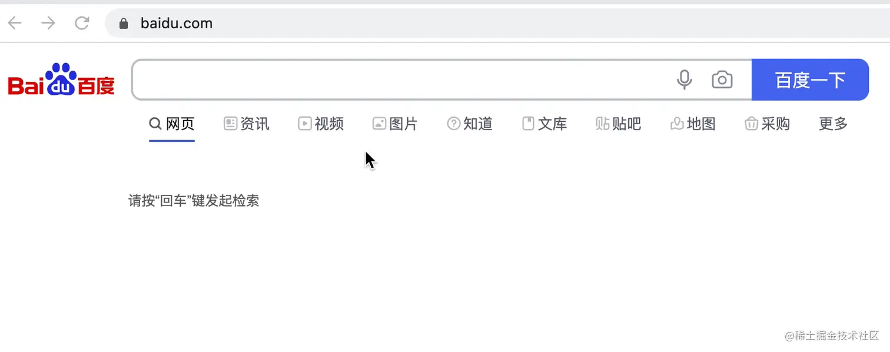Screen dimensions: 890x352
Task: Expand the 更多 menu
Action: [x=833, y=124]
